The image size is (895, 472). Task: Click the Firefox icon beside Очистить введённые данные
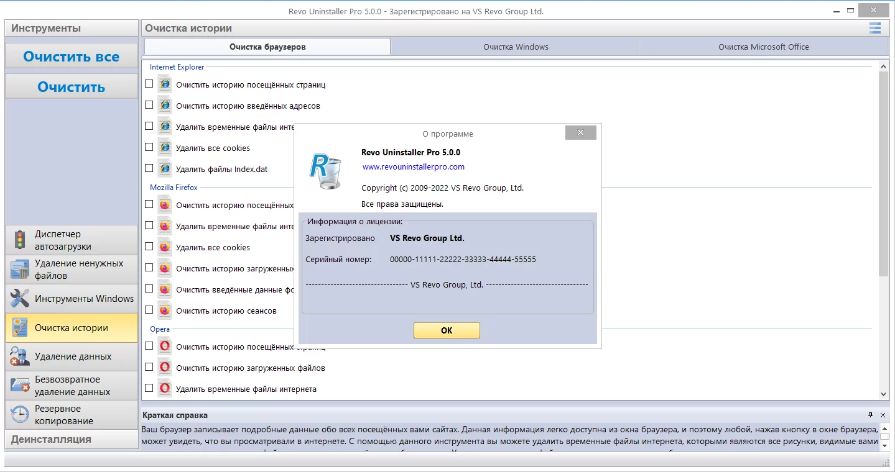click(x=164, y=289)
